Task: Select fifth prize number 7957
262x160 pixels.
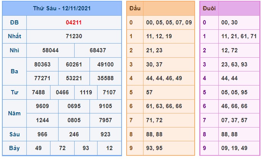Action: (106, 120)
